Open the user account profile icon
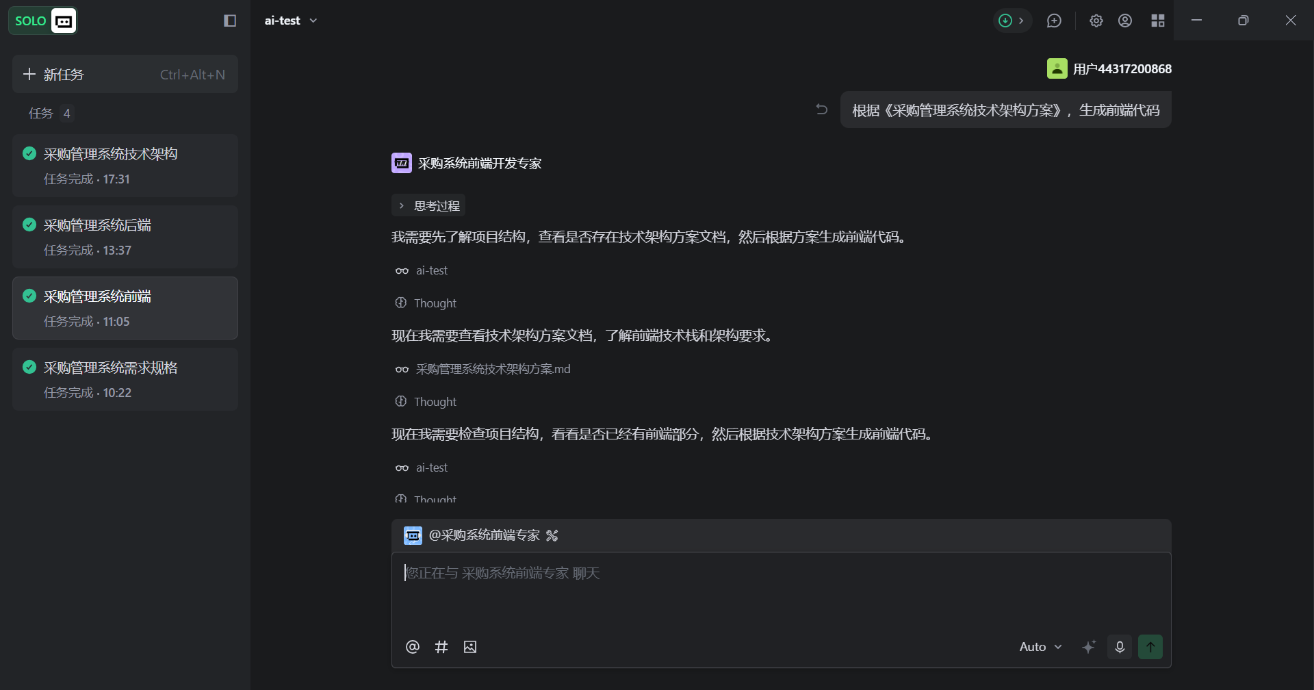Screen dimensions: 1314x690 pyautogui.click(x=1125, y=21)
